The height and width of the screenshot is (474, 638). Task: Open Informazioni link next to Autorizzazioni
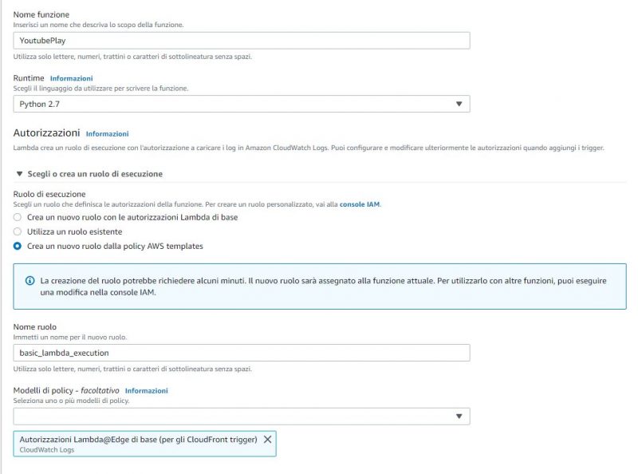tap(107, 133)
